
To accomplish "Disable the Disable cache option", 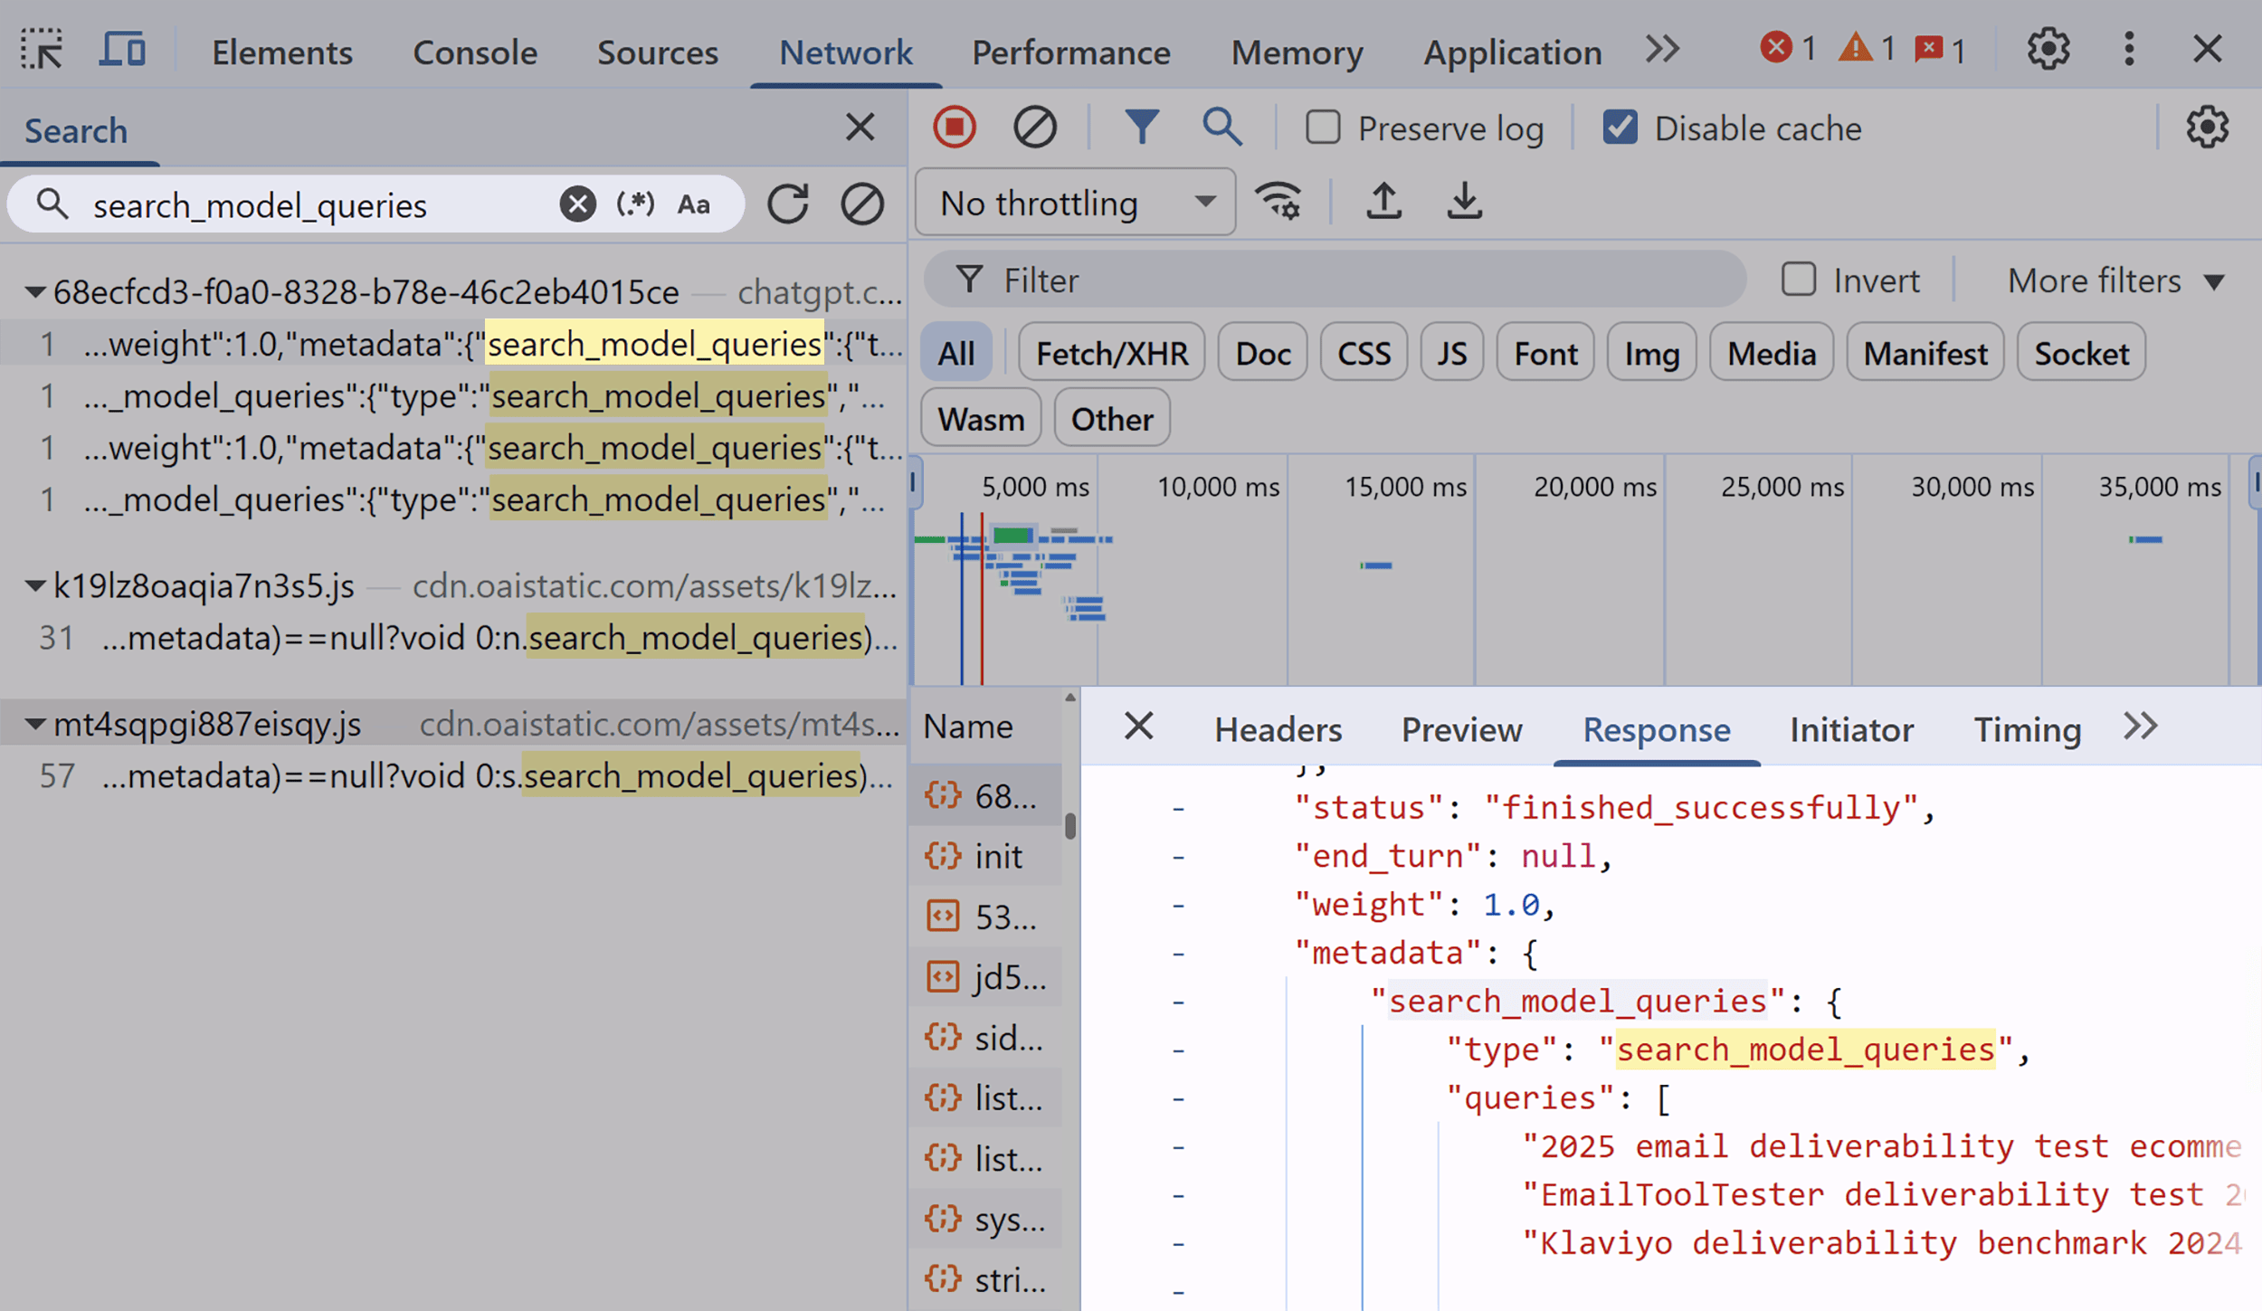I will (1620, 128).
